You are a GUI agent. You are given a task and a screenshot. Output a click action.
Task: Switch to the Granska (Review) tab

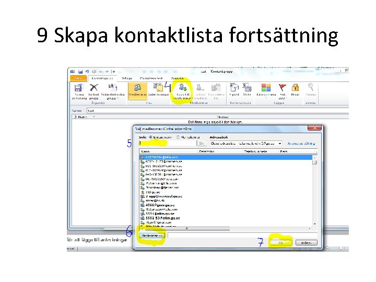(177, 78)
